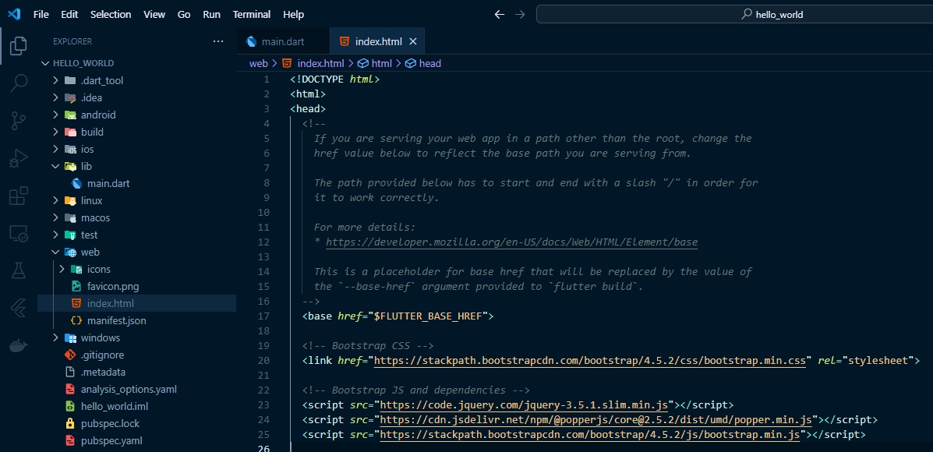The width and height of the screenshot is (933, 452).
Task: Click the index.html breadcrumb segment
Action: click(320, 63)
